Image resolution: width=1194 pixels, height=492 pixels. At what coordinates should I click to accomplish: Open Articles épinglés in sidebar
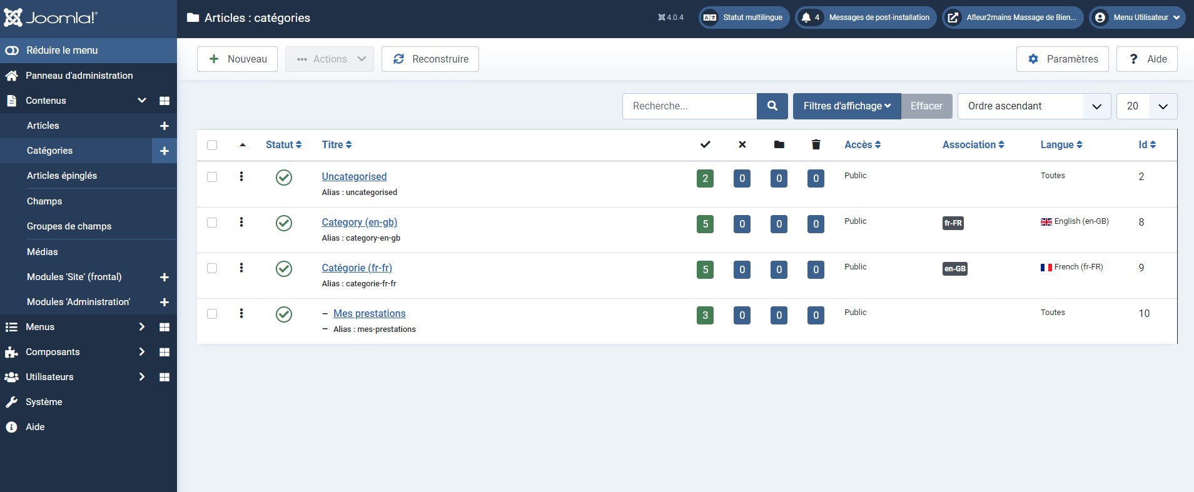click(62, 176)
